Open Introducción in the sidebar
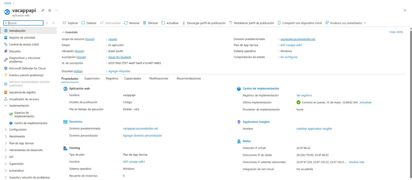The image size is (412, 180). [28, 31]
